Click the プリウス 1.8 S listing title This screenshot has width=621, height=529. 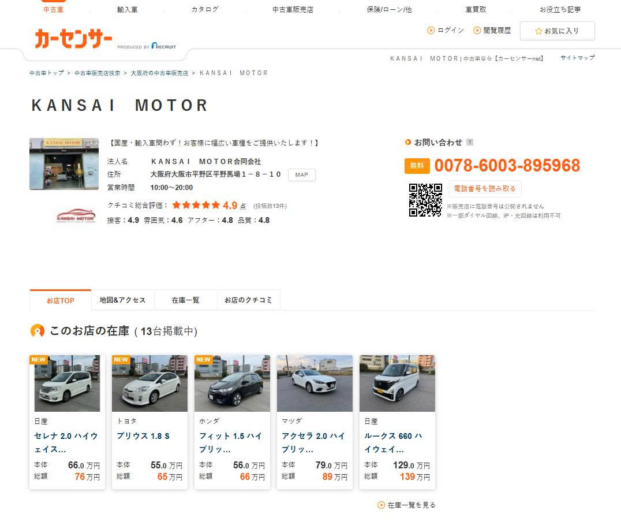pos(143,436)
